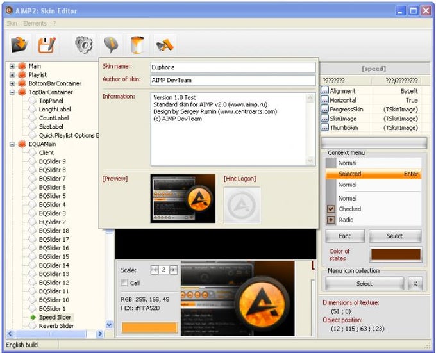Screen dimensions: 436x353
Task: Click the ellipsis icon beside ThumbSkin property
Action: point(324,127)
